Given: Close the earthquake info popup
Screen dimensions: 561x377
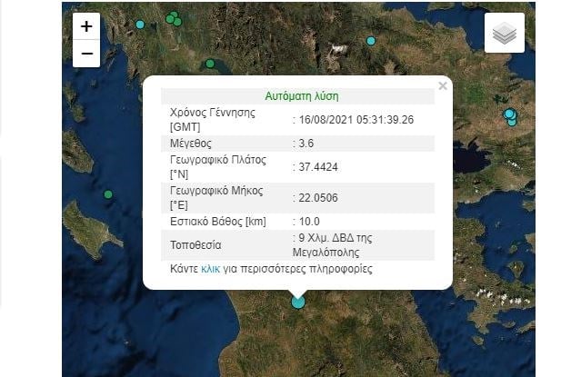Looking at the screenshot, I should click(443, 85).
